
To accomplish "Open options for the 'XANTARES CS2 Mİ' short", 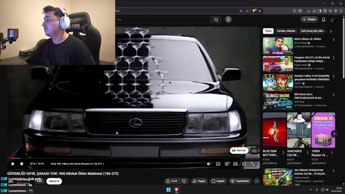I will (308, 153).
